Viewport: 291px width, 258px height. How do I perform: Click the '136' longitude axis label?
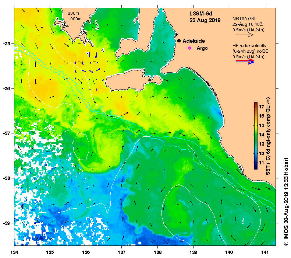[x=86, y=252]
